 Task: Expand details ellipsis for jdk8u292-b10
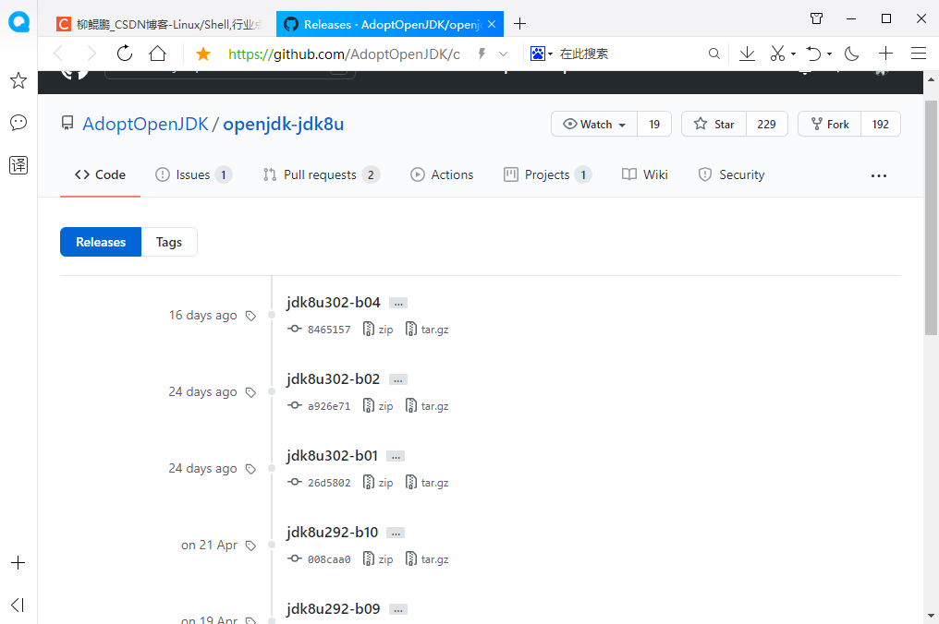point(396,533)
